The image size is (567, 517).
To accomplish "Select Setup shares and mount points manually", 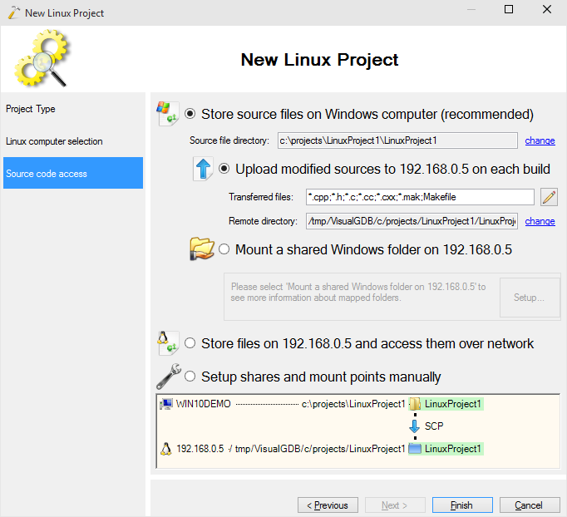I will [x=190, y=377].
